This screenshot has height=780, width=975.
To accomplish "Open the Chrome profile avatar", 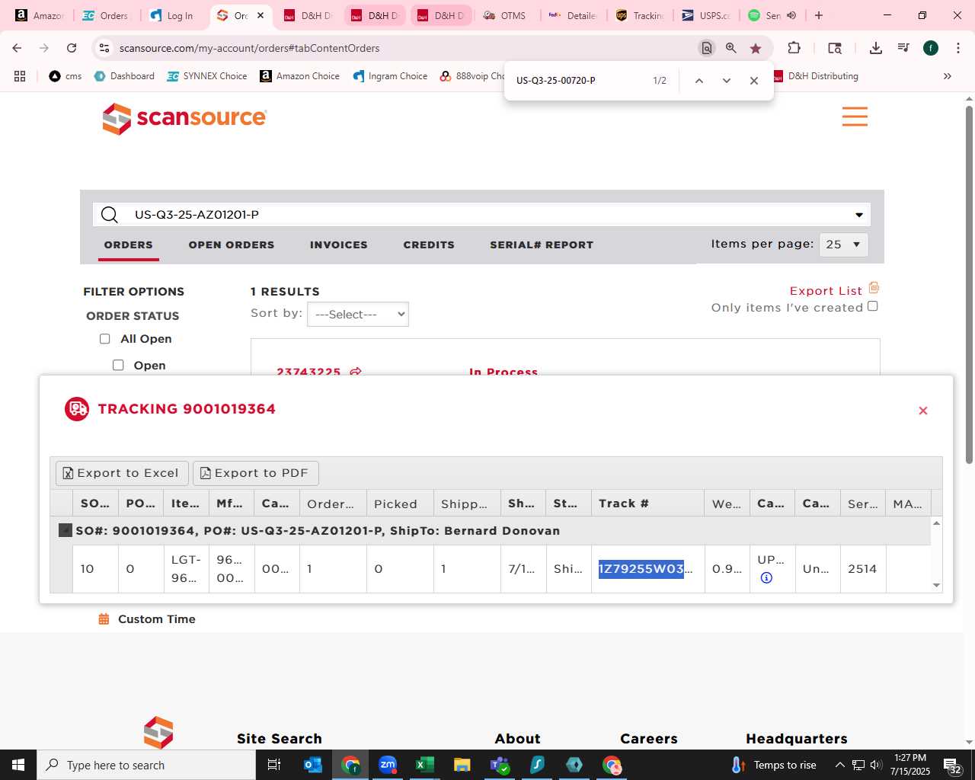I will click(x=930, y=48).
